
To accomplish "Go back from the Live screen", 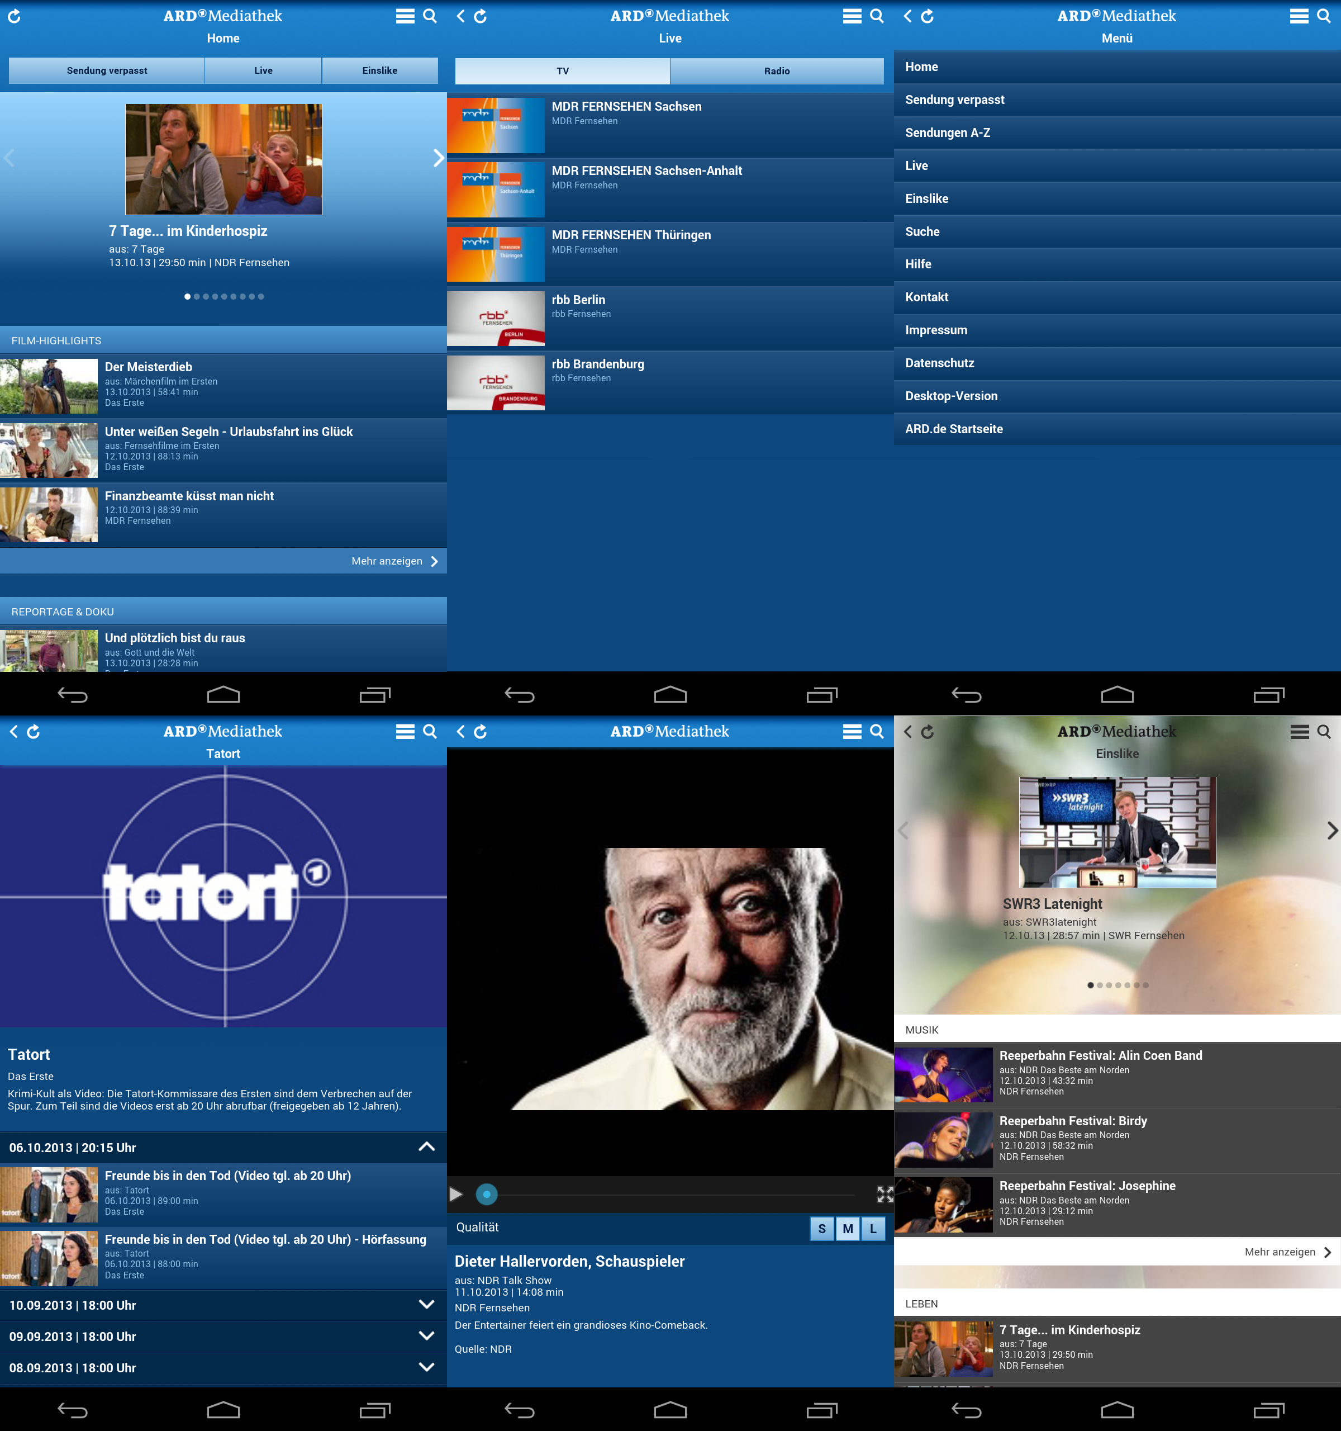I will coord(460,16).
